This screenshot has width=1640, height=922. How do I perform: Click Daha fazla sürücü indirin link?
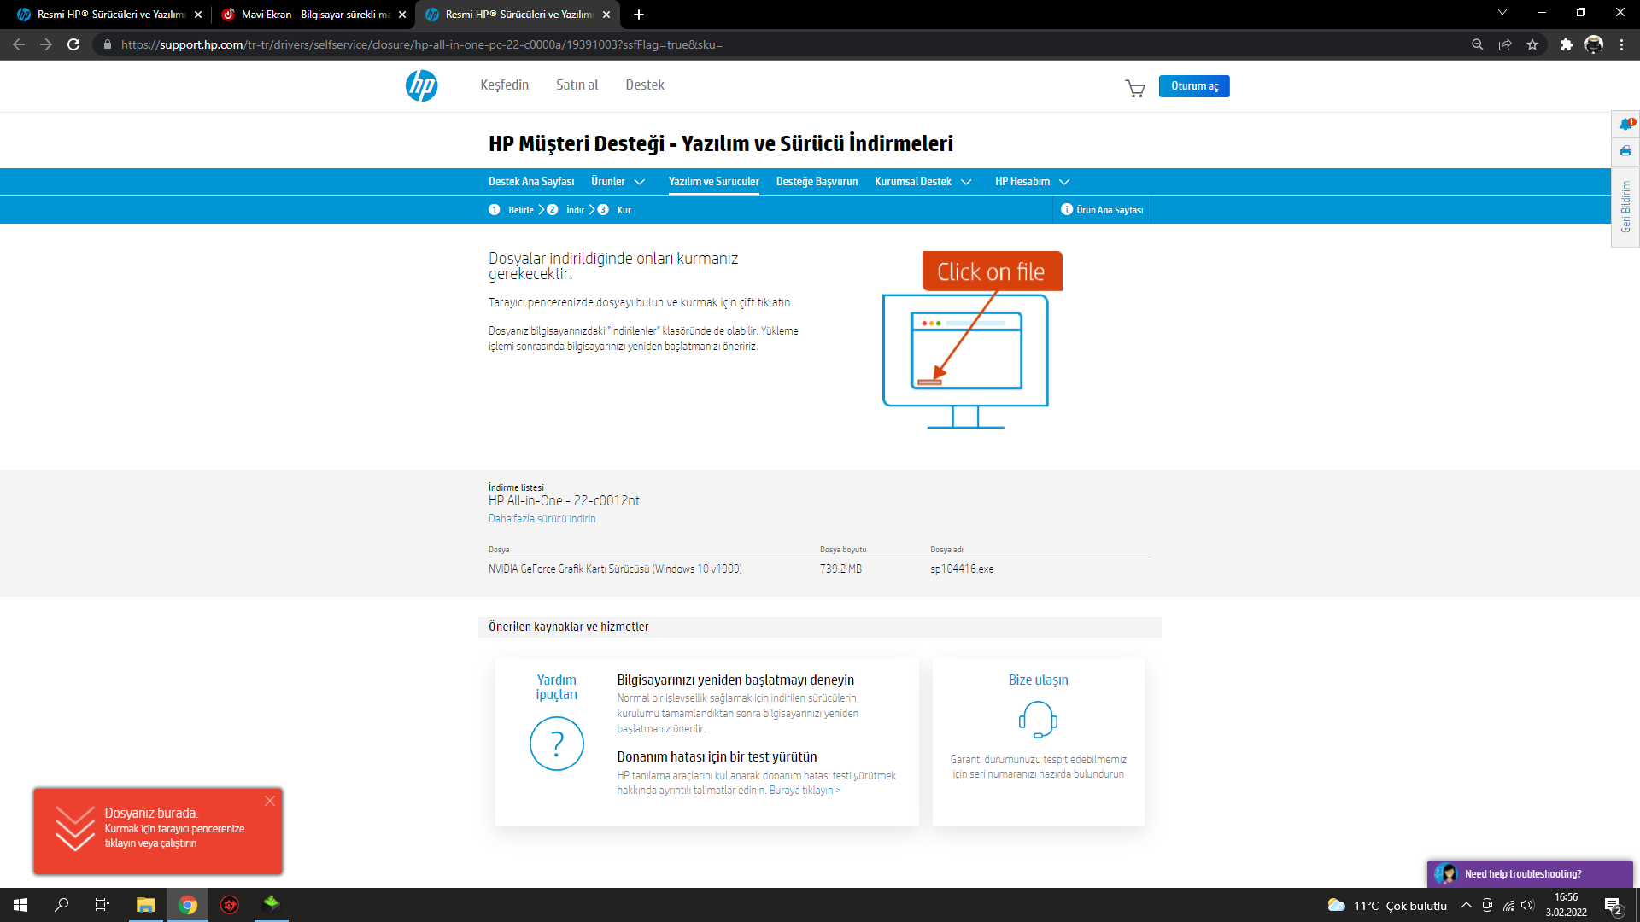point(542,519)
